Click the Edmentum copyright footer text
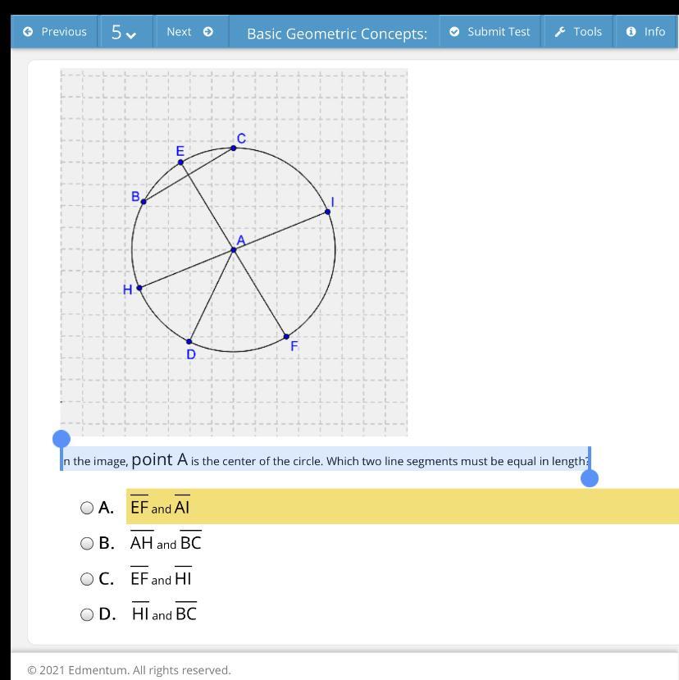The image size is (679, 680). (129, 670)
